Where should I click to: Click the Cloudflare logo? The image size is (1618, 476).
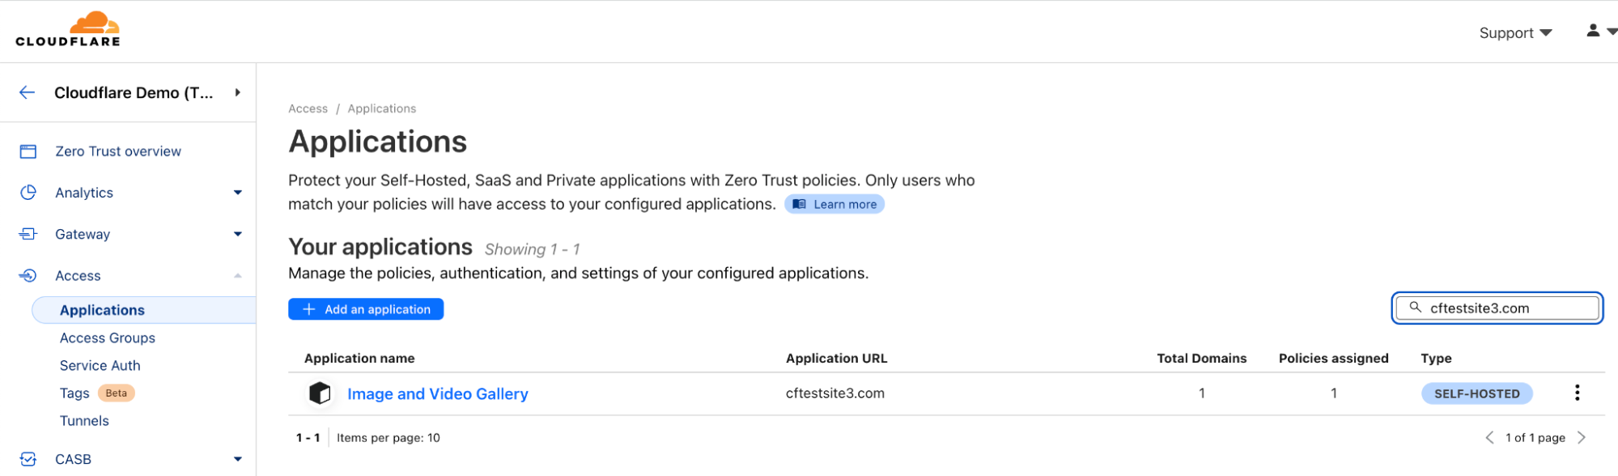click(x=68, y=30)
